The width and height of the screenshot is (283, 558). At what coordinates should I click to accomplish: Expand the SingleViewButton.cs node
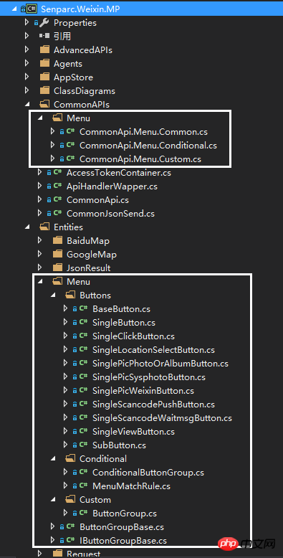tap(66, 431)
